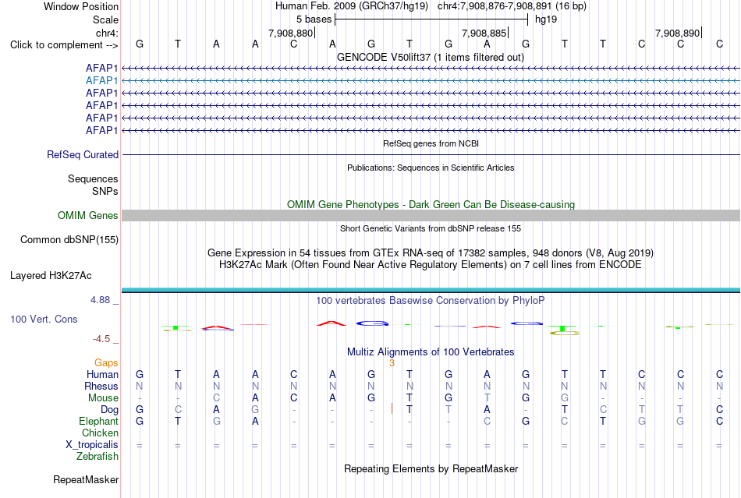Click the 'Click to complement -->' label

pyautogui.click(x=64, y=45)
